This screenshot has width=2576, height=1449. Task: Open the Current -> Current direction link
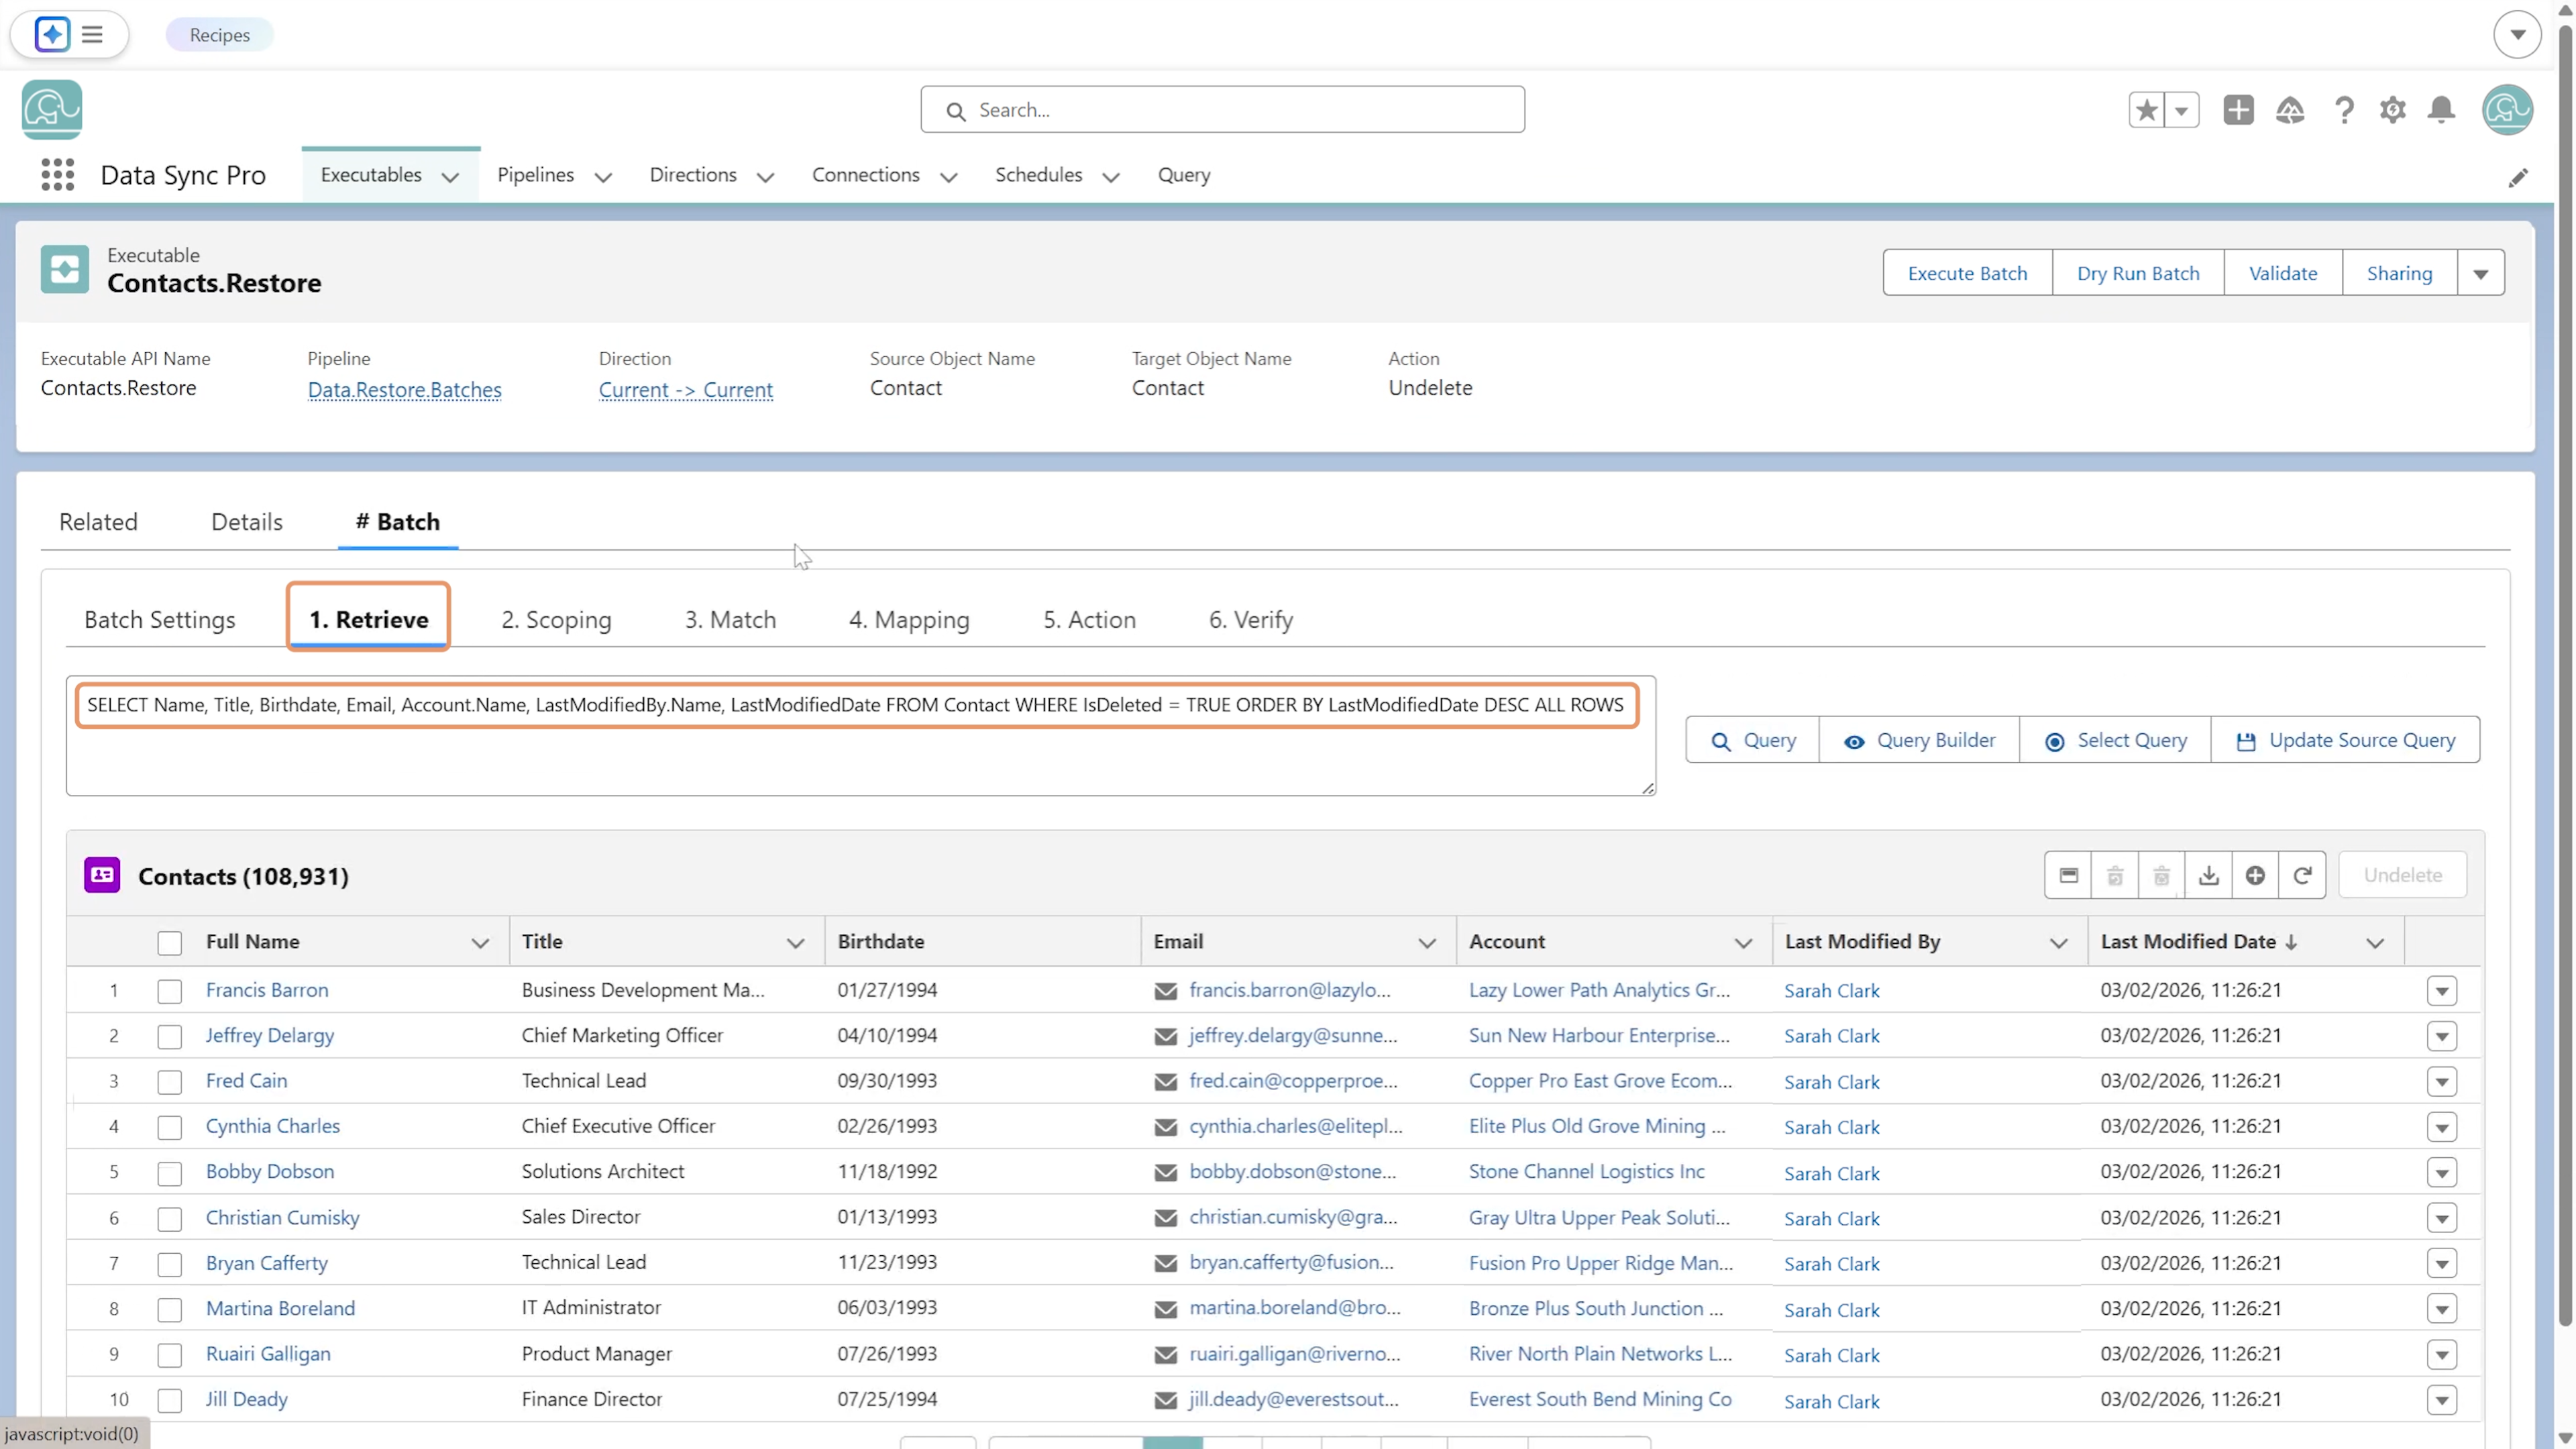pos(685,390)
